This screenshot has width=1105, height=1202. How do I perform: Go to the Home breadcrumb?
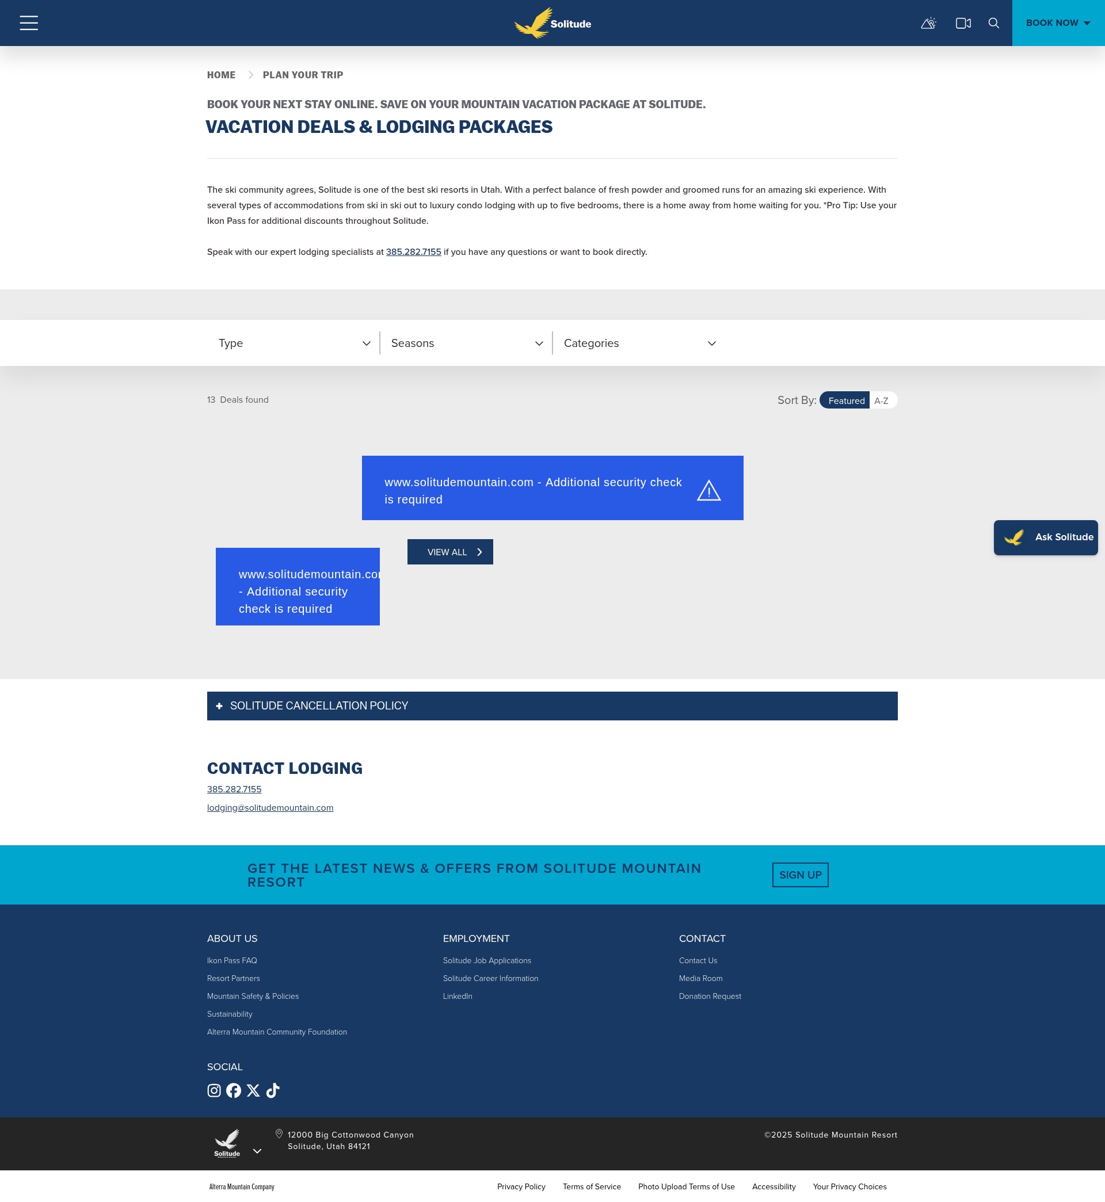click(x=221, y=75)
